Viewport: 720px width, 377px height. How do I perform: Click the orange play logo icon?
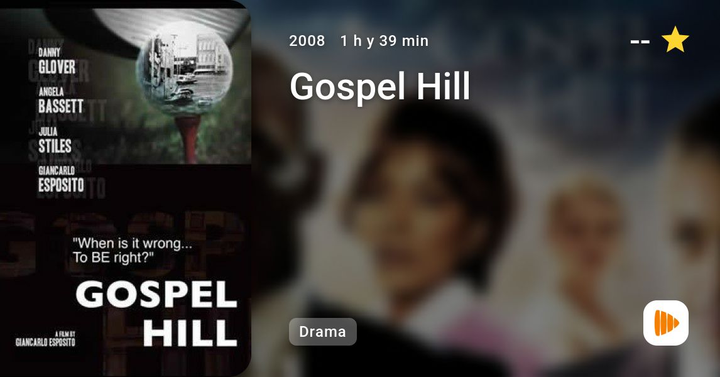click(x=666, y=323)
